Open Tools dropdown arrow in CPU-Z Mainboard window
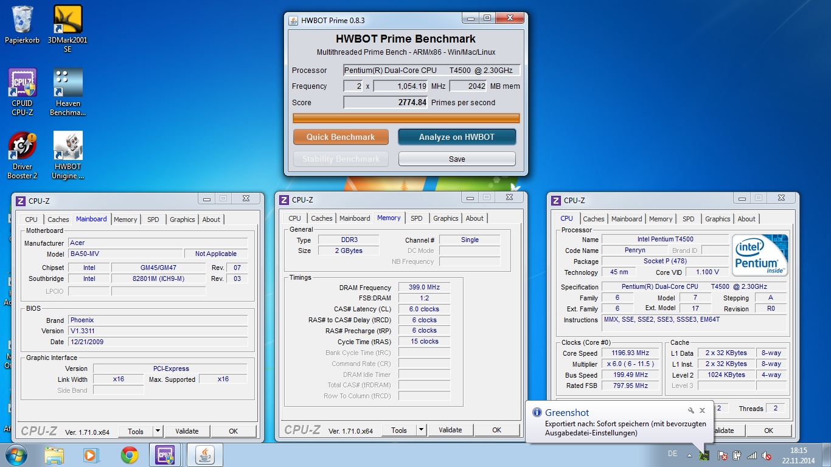The width and height of the screenshot is (831, 467). [158, 431]
